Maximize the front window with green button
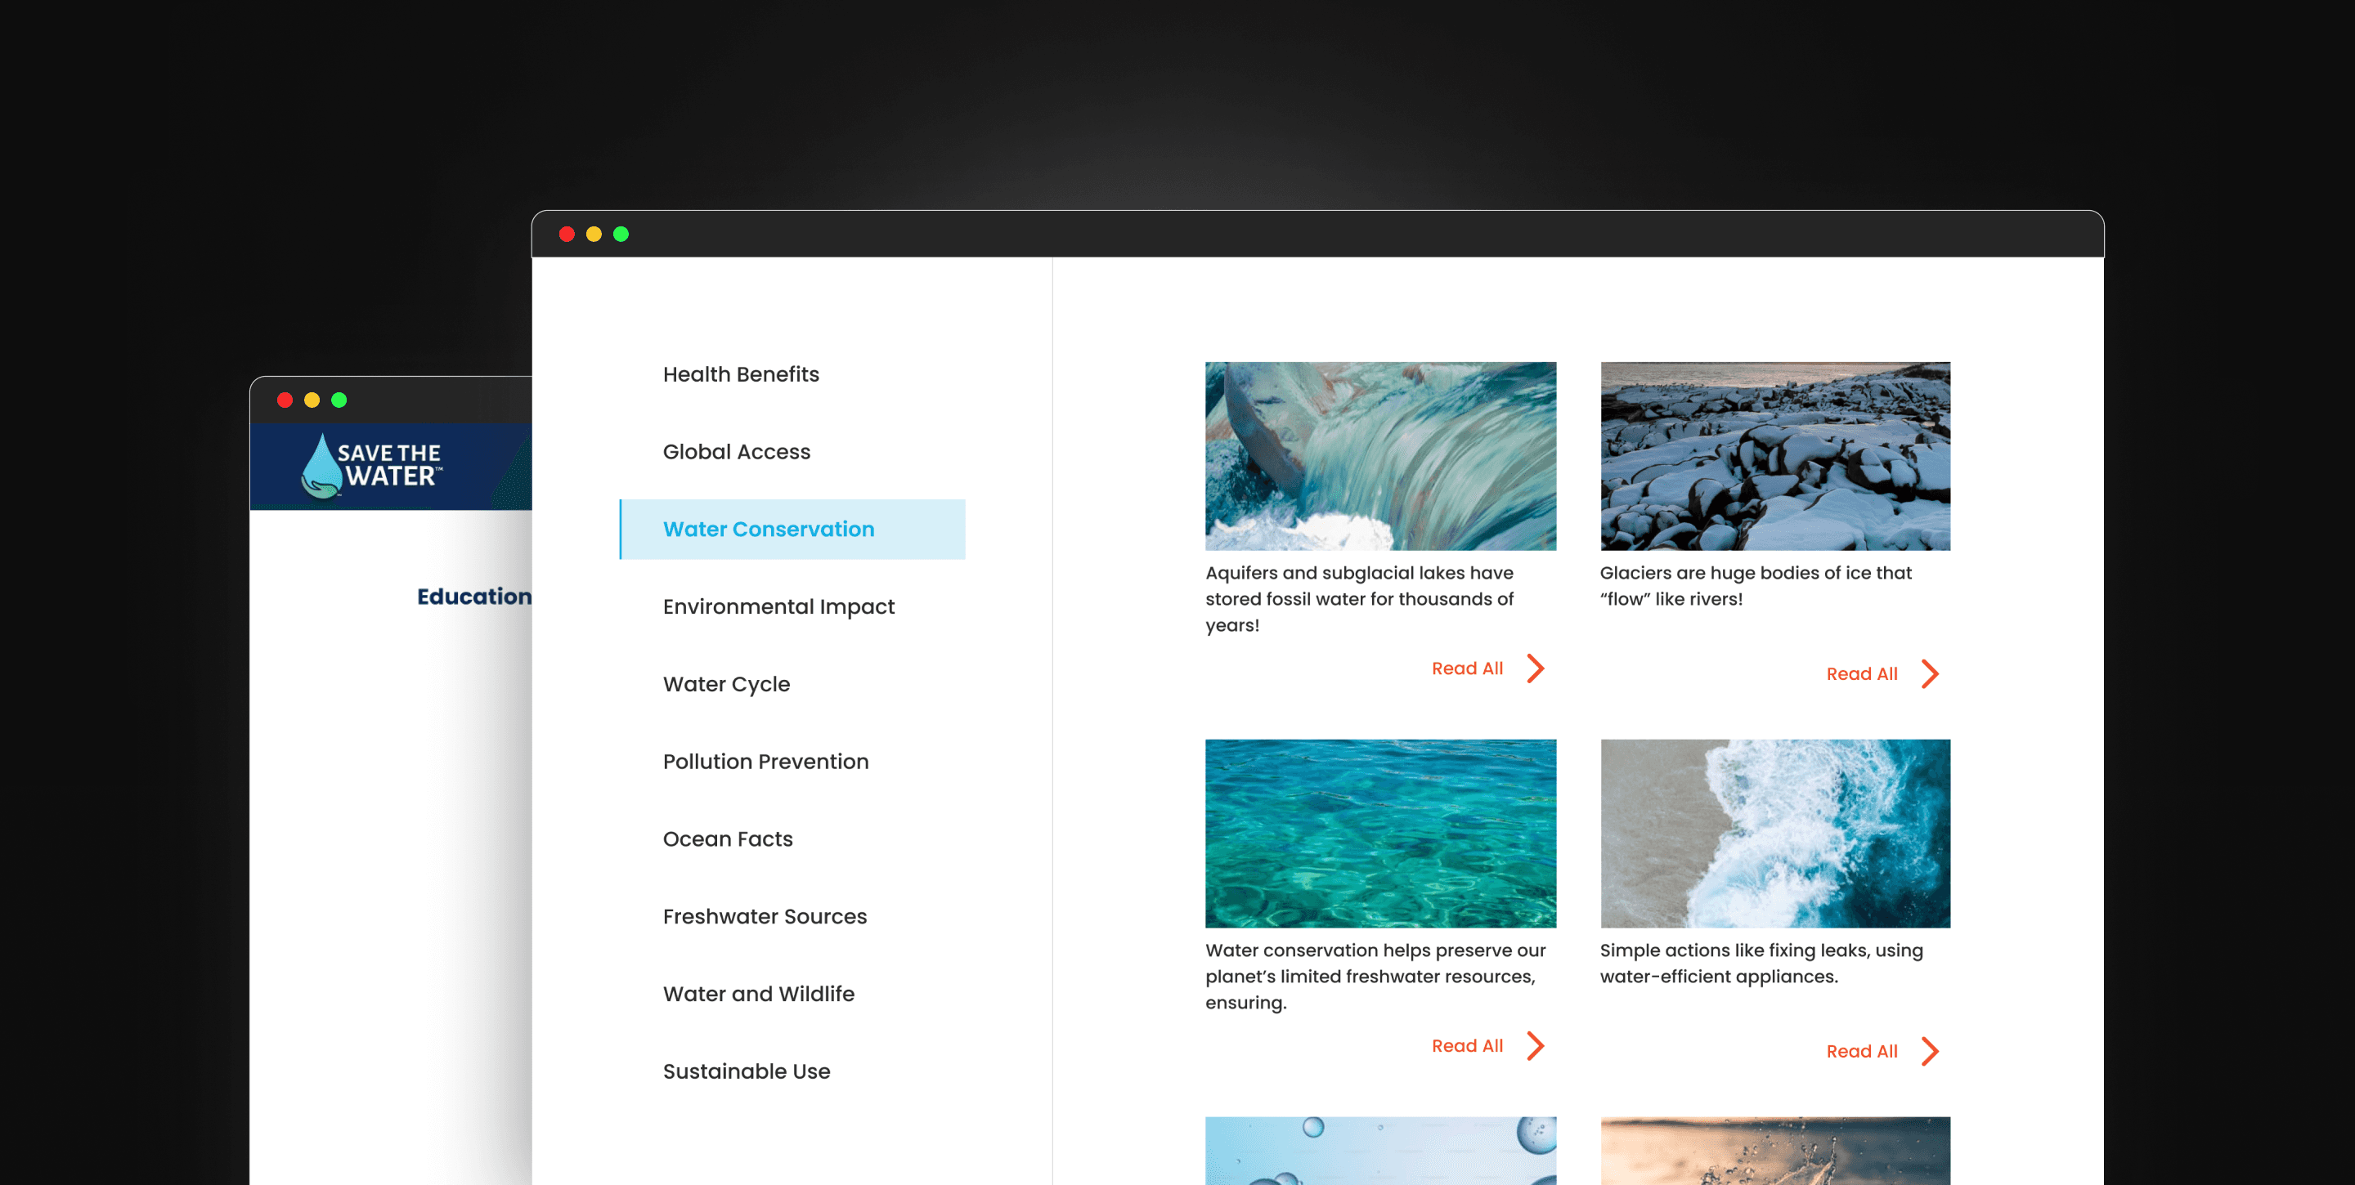Image resolution: width=2355 pixels, height=1185 pixels. click(621, 234)
